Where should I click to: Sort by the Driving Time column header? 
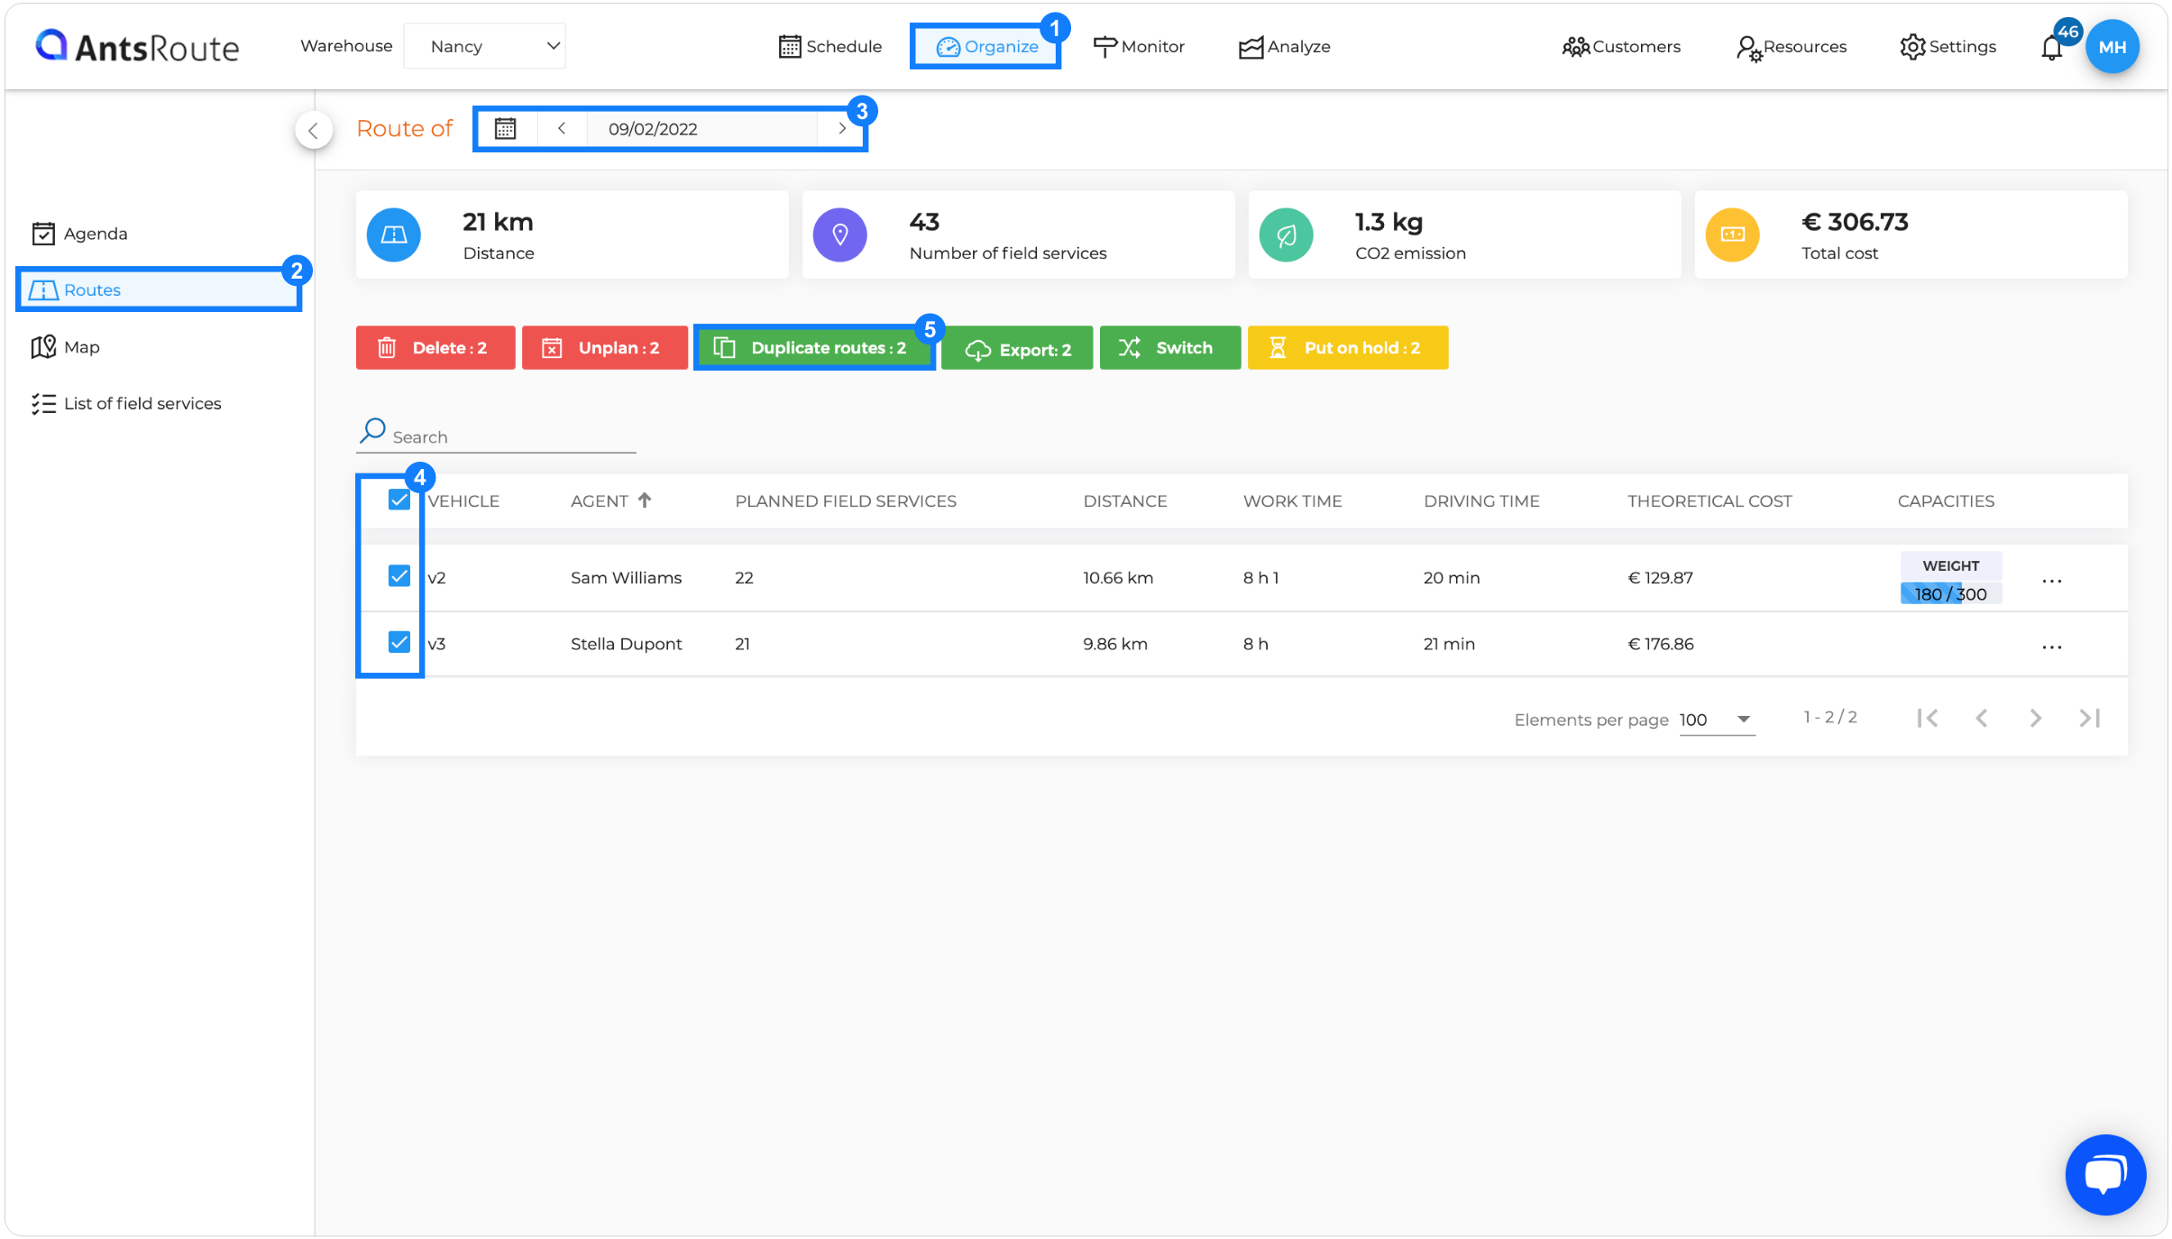pos(1481,501)
